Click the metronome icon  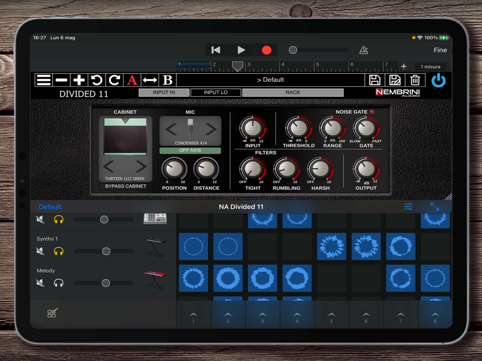tap(363, 50)
